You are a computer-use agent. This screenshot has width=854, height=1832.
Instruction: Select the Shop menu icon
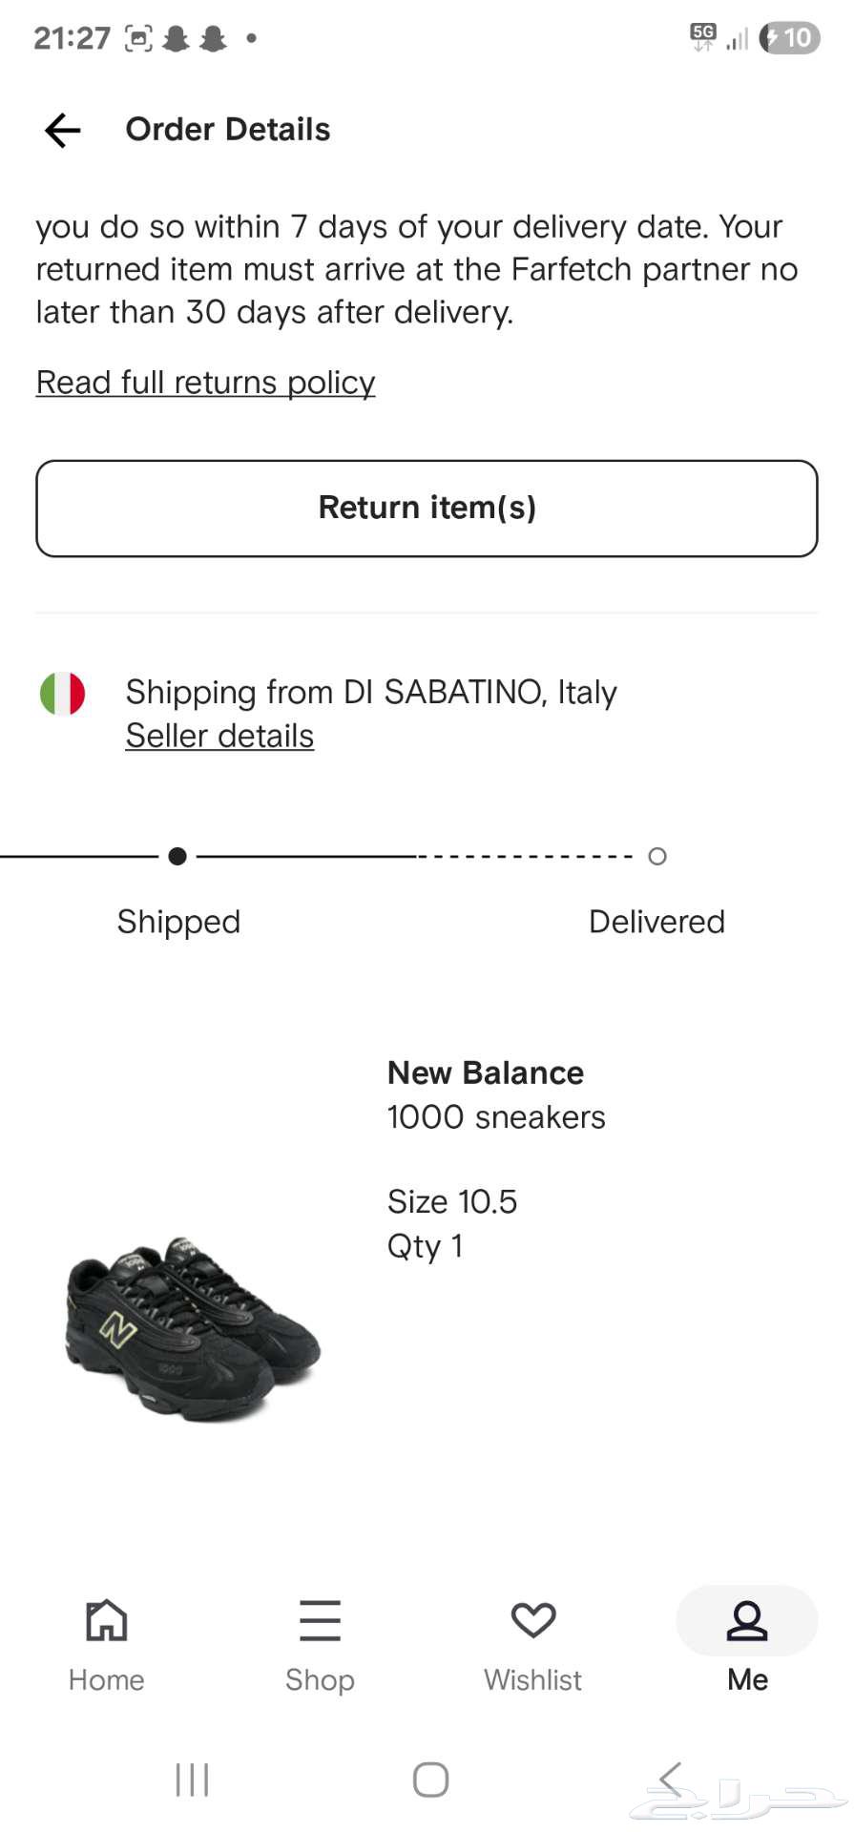click(x=320, y=1621)
